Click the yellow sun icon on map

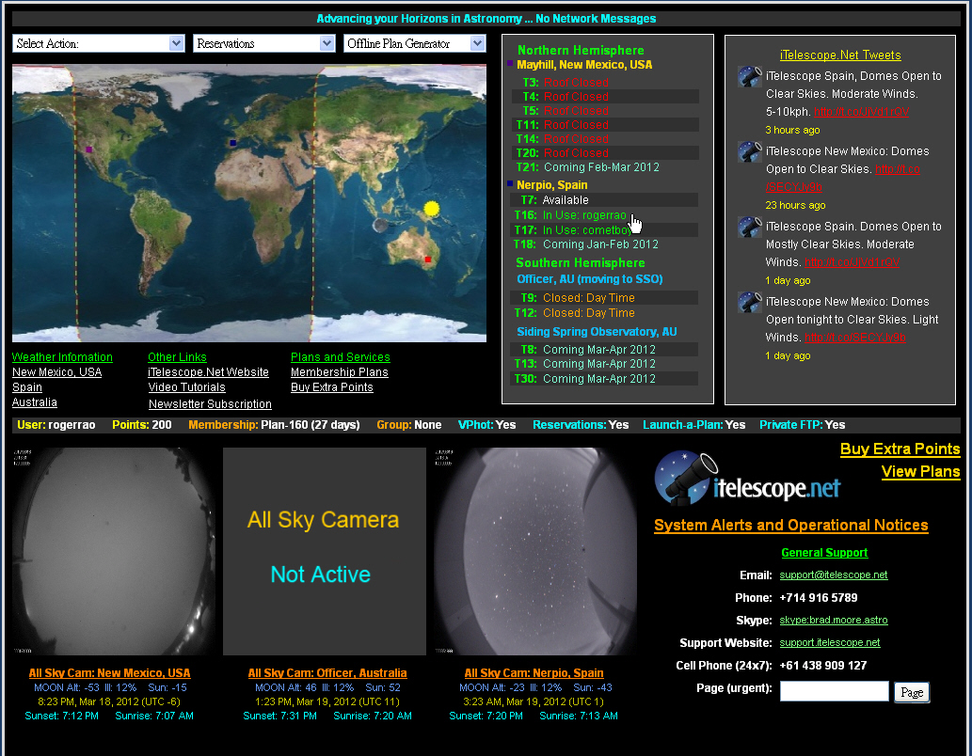[432, 209]
